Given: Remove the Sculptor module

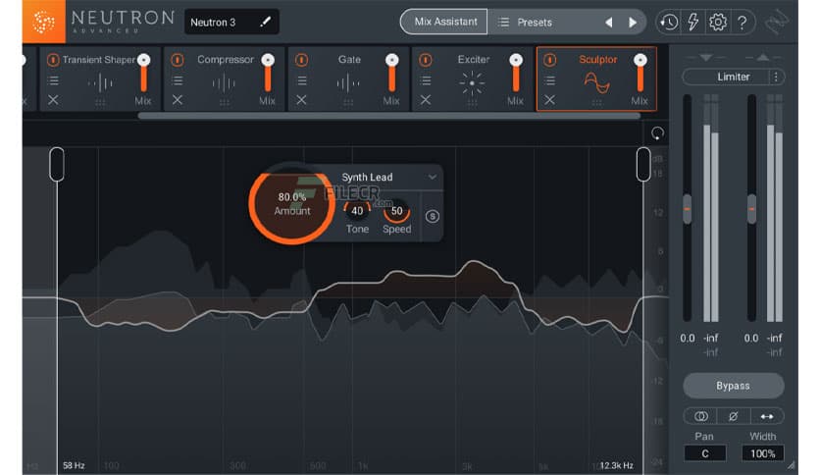Looking at the screenshot, I should [549, 100].
